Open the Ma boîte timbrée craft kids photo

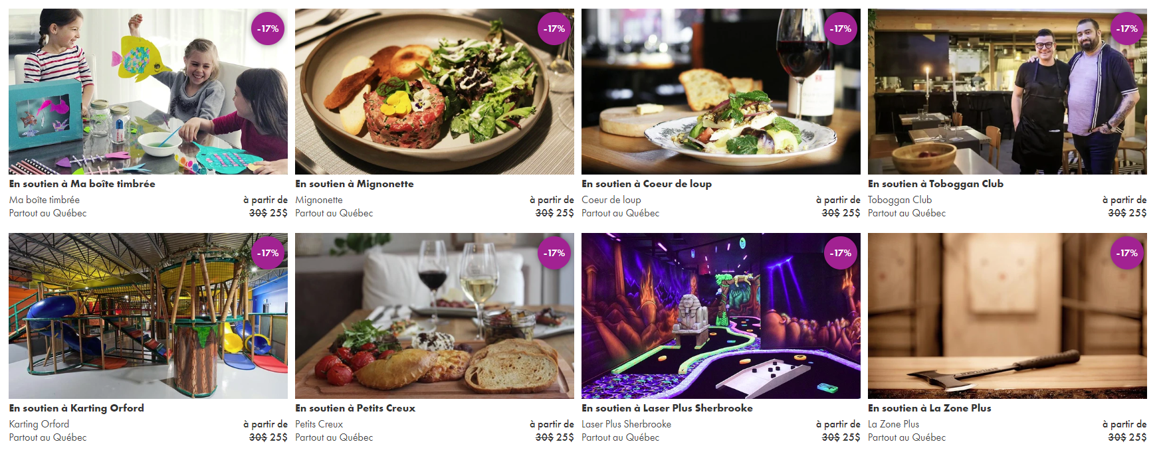(148, 92)
